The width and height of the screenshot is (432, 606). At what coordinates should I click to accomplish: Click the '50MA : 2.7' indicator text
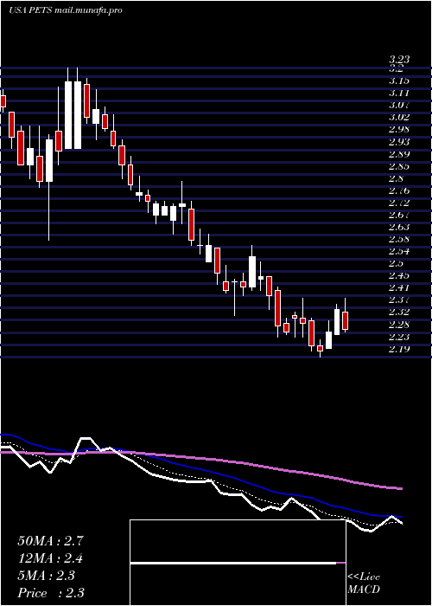click(50, 541)
